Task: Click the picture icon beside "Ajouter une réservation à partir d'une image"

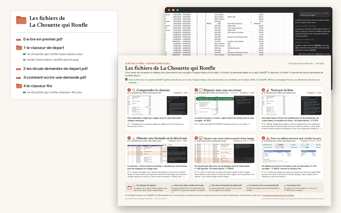Action: (201, 138)
